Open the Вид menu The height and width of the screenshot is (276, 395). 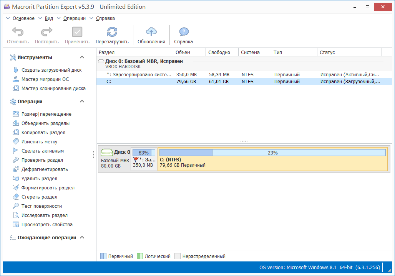pyautogui.click(x=49, y=18)
